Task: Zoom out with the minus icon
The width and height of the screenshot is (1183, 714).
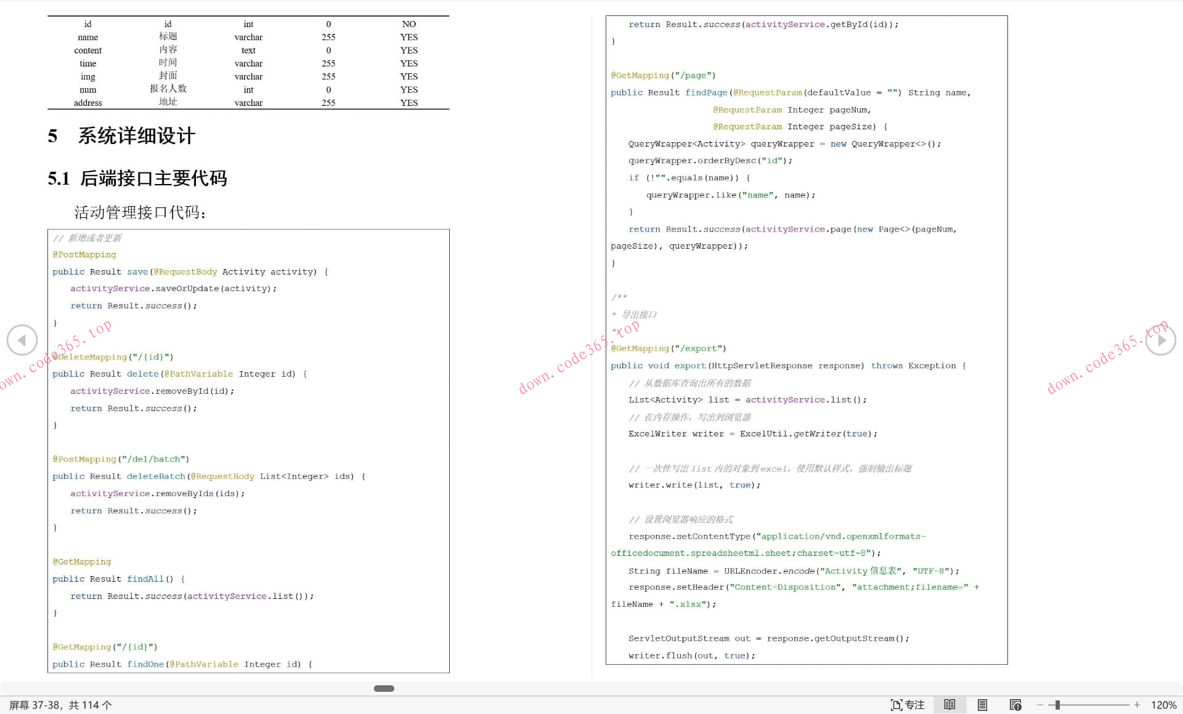Action: pos(1040,705)
